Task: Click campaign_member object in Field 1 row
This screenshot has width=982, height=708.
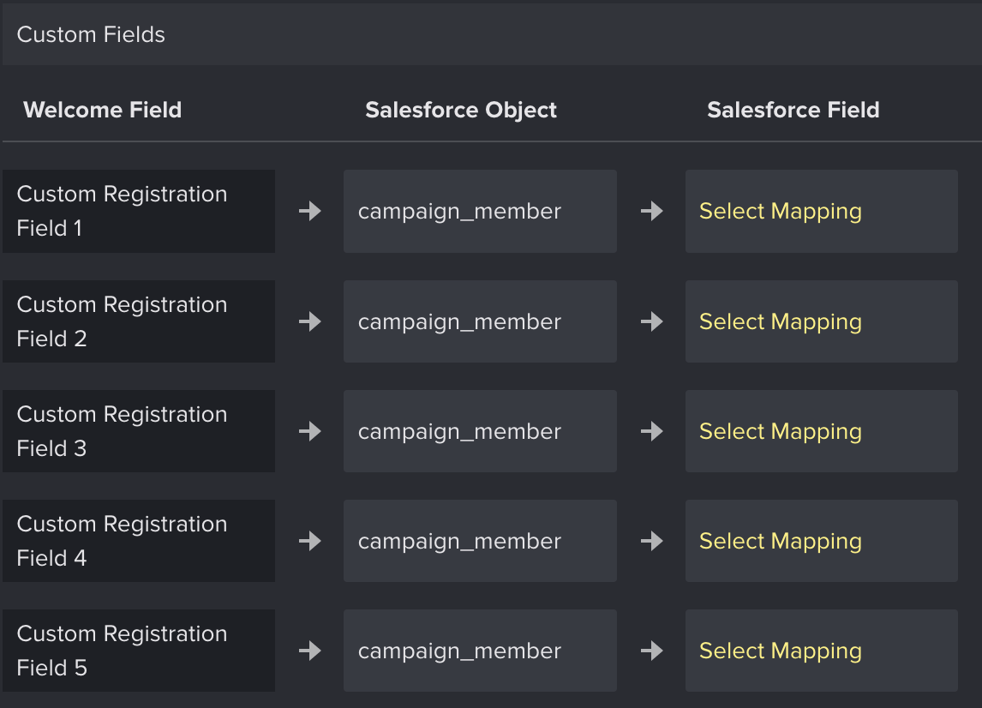Action: pyautogui.click(x=480, y=211)
